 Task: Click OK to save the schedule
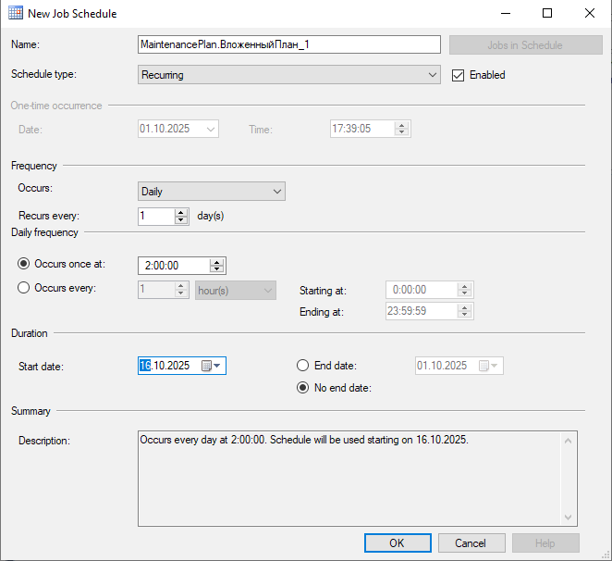398,542
